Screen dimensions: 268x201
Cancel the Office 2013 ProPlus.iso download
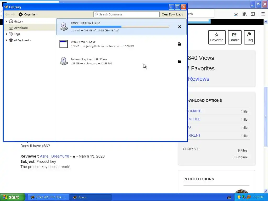click(x=180, y=27)
